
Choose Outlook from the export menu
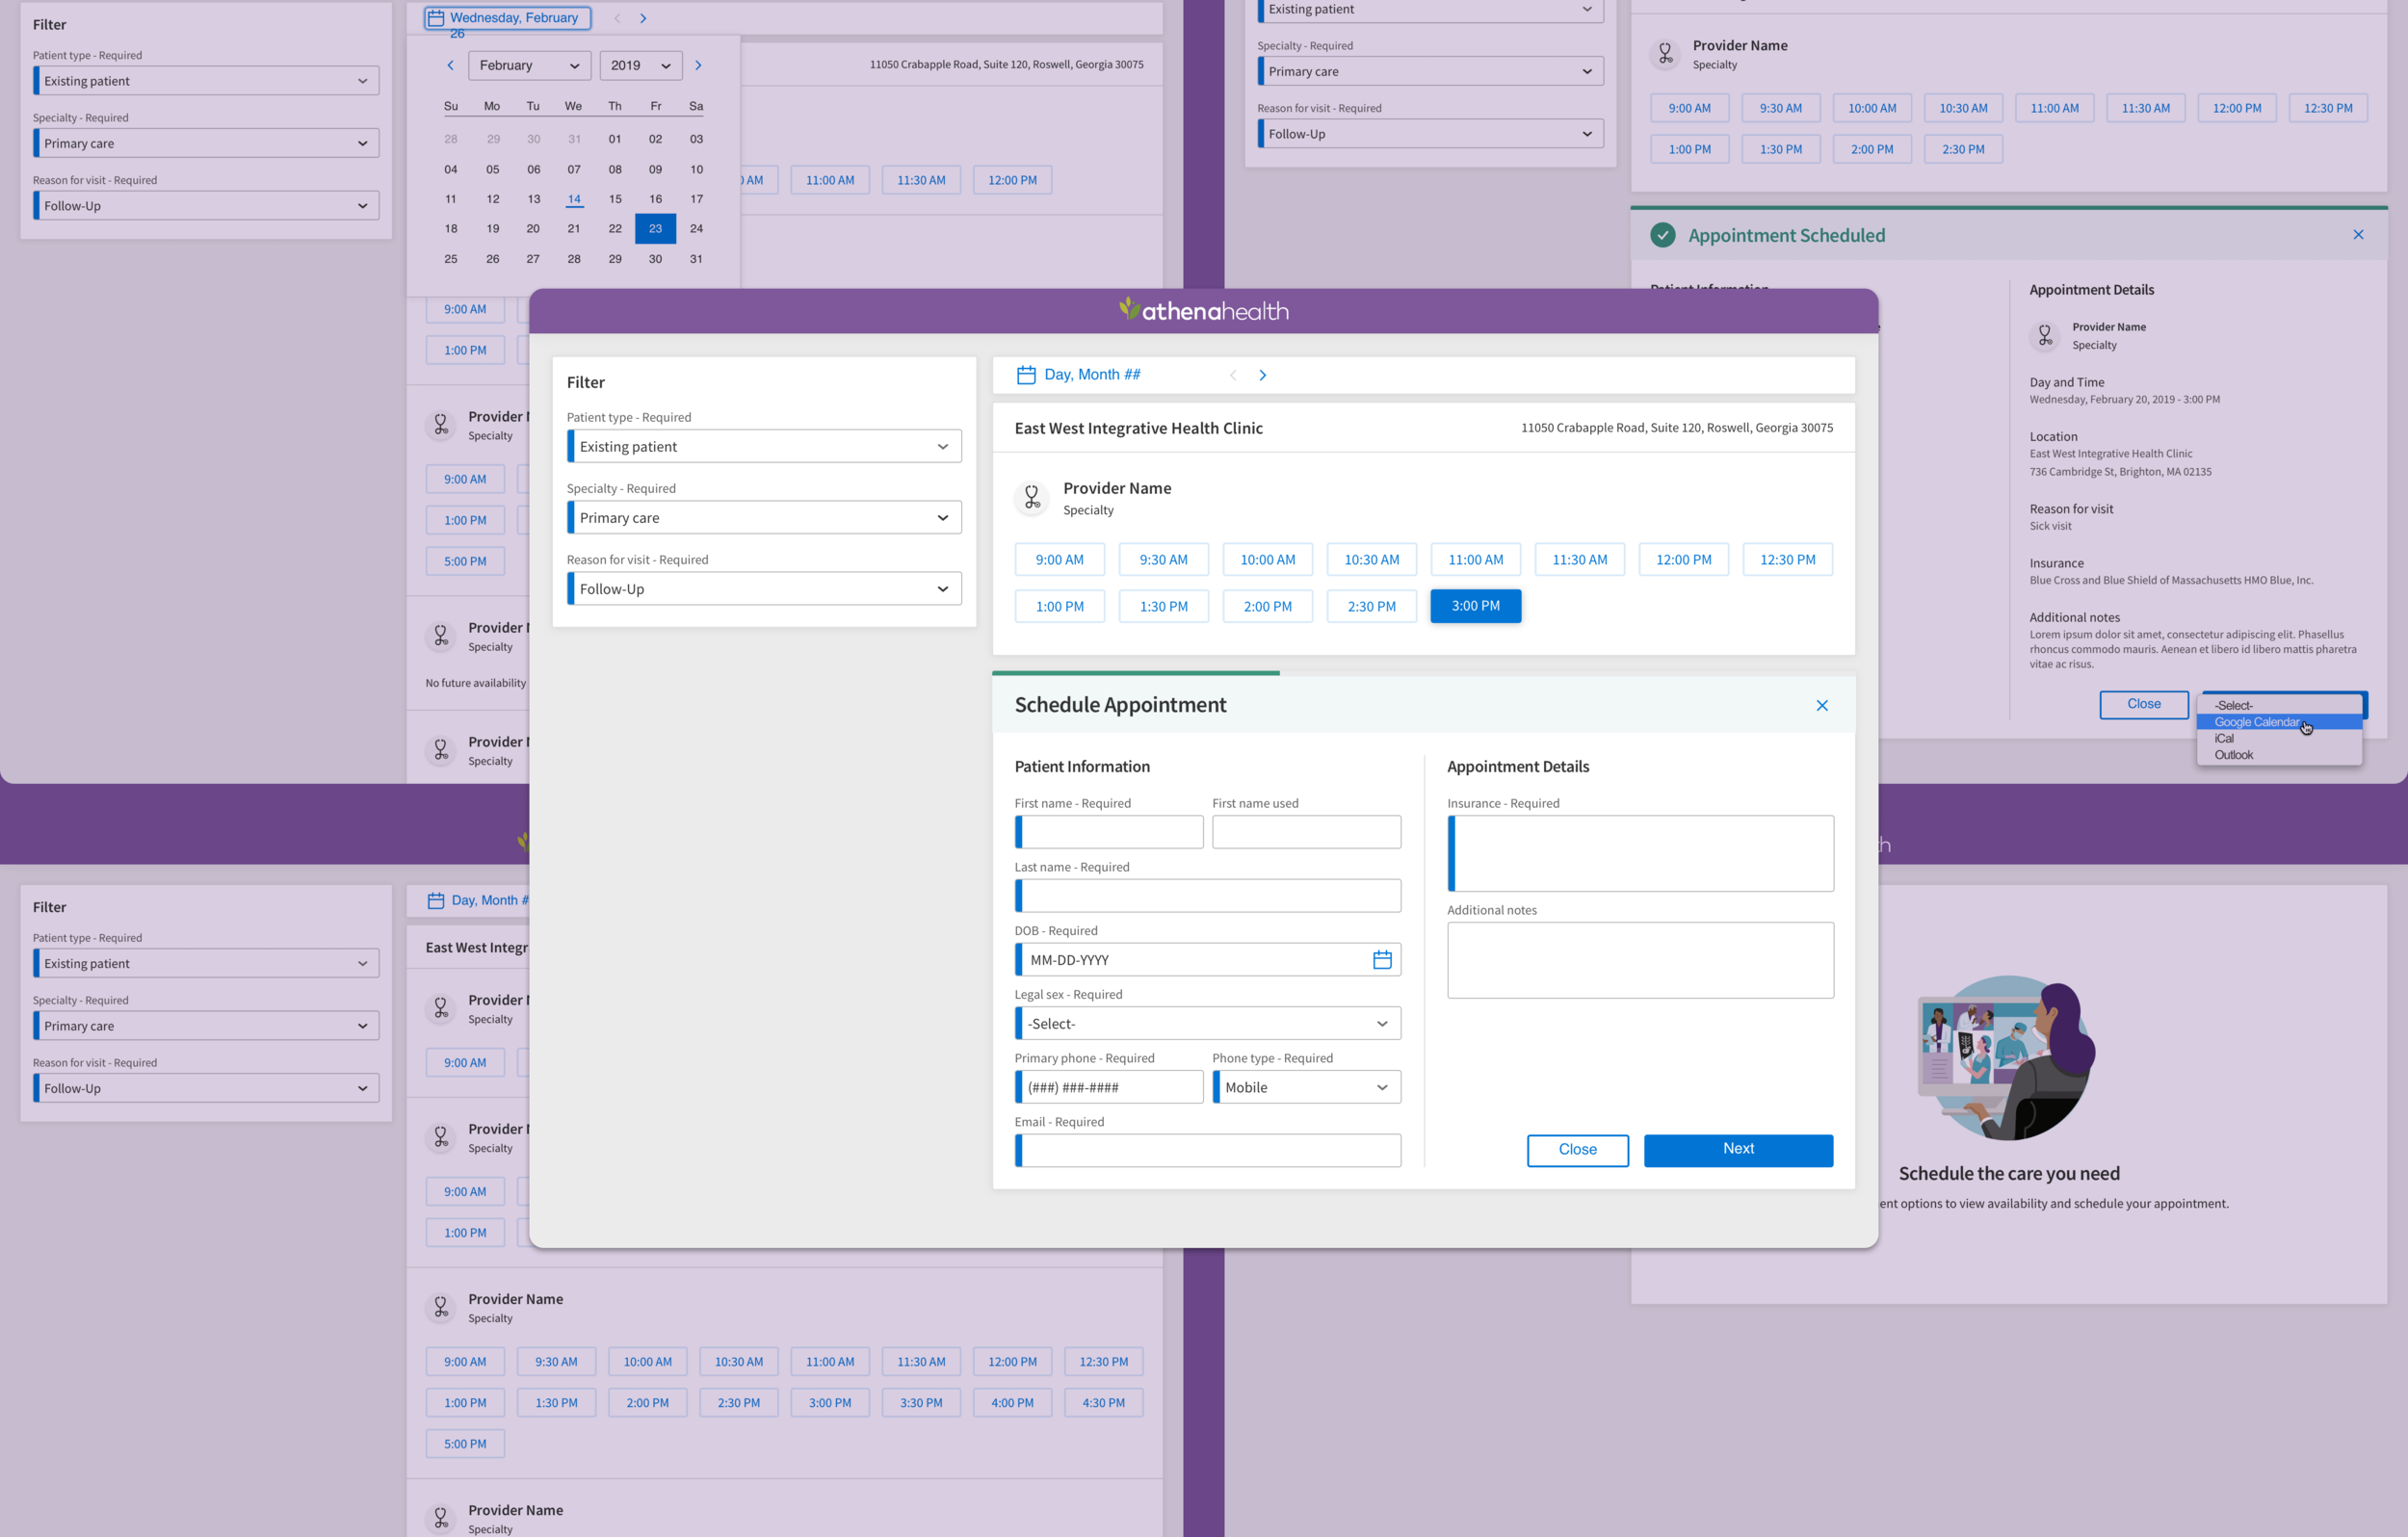tap(2233, 755)
